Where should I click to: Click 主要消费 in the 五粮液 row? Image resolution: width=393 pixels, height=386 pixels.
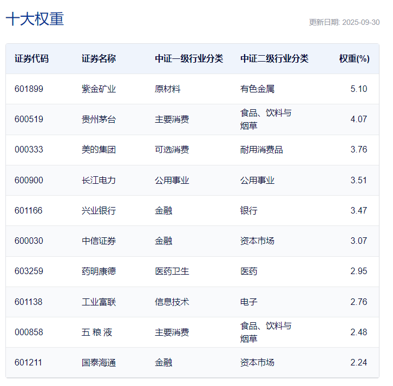pos(172,332)
